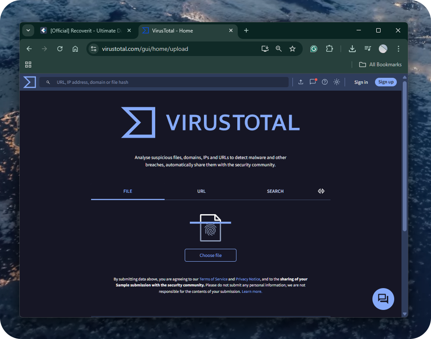Open the help question mark icon

(x=325, y=82)
